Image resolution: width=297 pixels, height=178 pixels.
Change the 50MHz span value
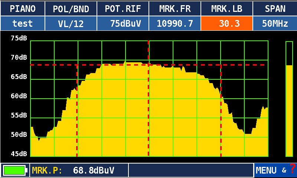coord(275,23)
